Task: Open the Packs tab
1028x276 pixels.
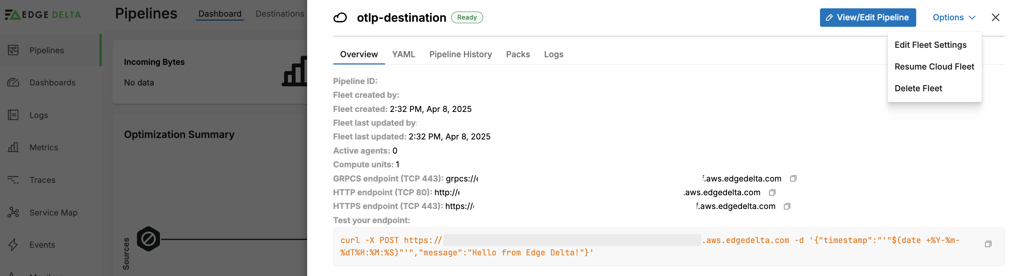Action: pyautogui.click(x=518, y=54)
